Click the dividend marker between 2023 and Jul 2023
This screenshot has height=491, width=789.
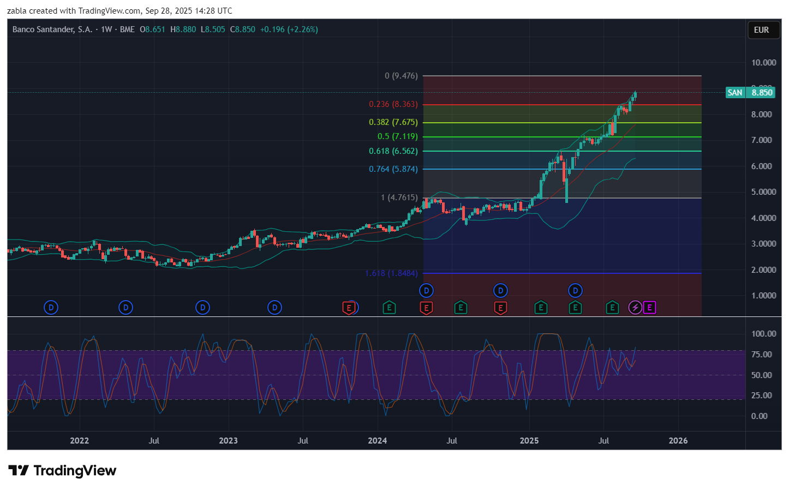(x=274, y=308)
